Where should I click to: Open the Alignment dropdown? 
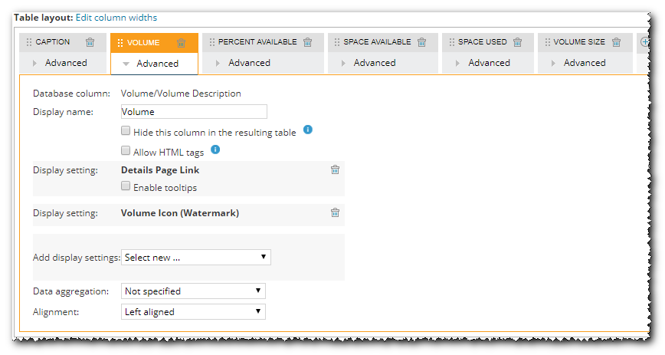193,312
